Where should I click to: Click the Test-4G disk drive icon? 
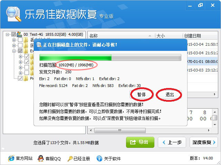[19, 34]
